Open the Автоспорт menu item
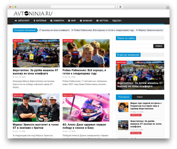177x149 pixels. pyautogui.click(x=22, y=21)
